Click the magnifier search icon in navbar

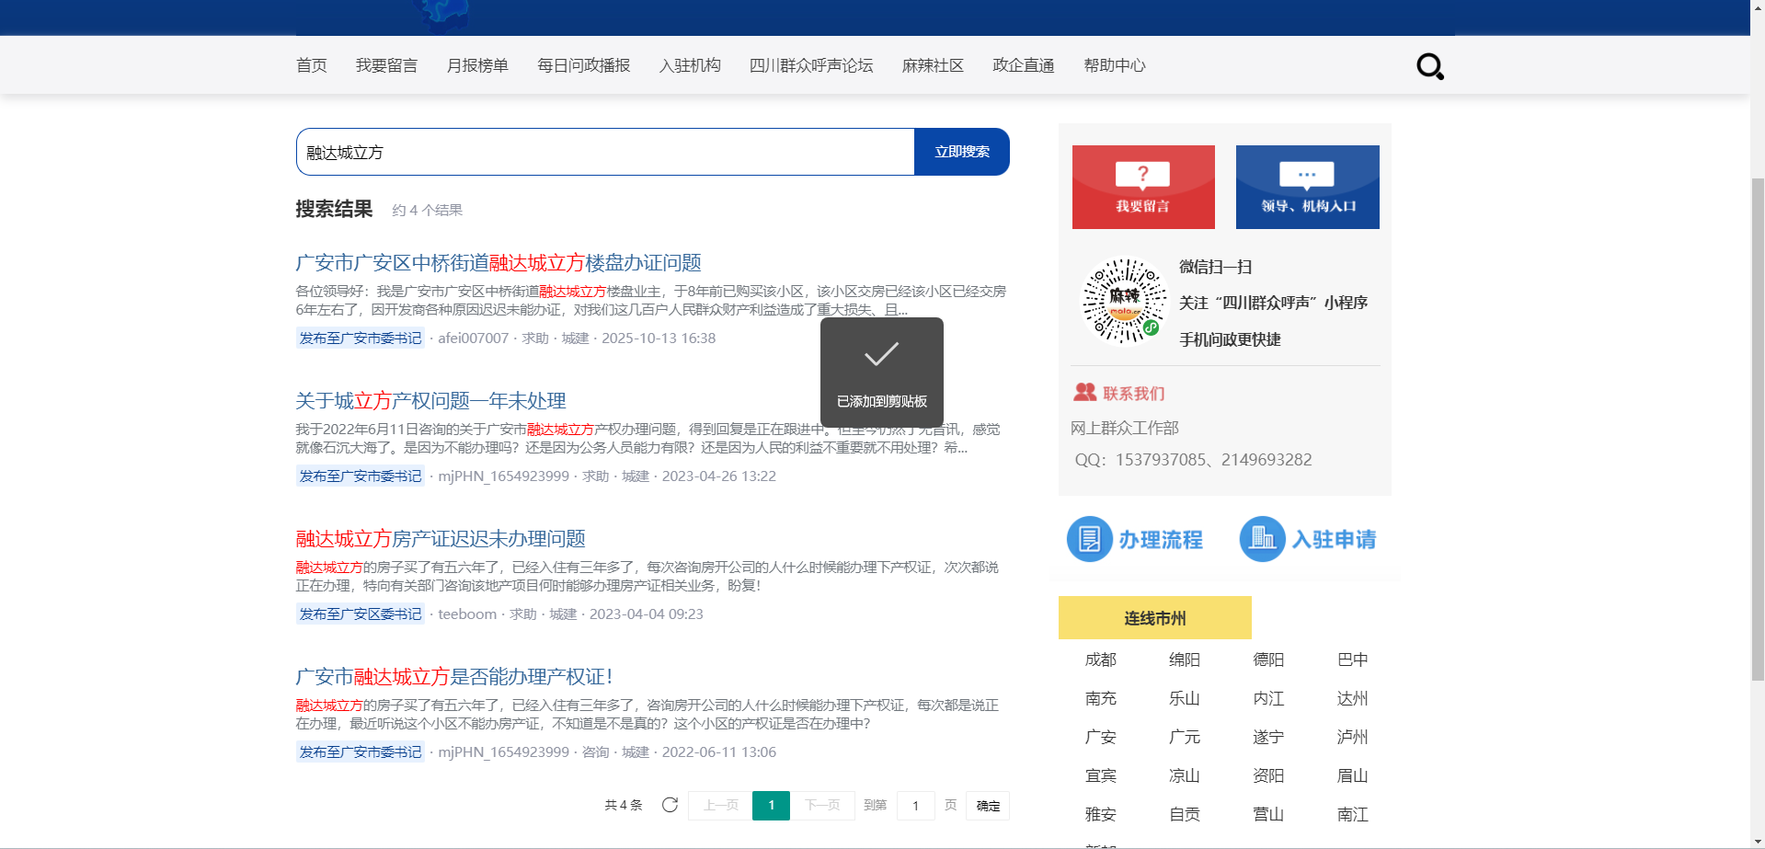(1429, 66)
